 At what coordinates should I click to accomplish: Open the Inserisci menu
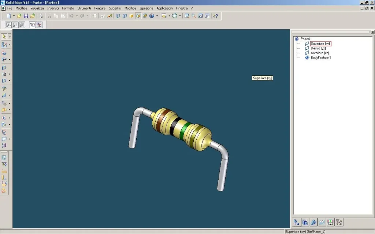pos(53,8)
